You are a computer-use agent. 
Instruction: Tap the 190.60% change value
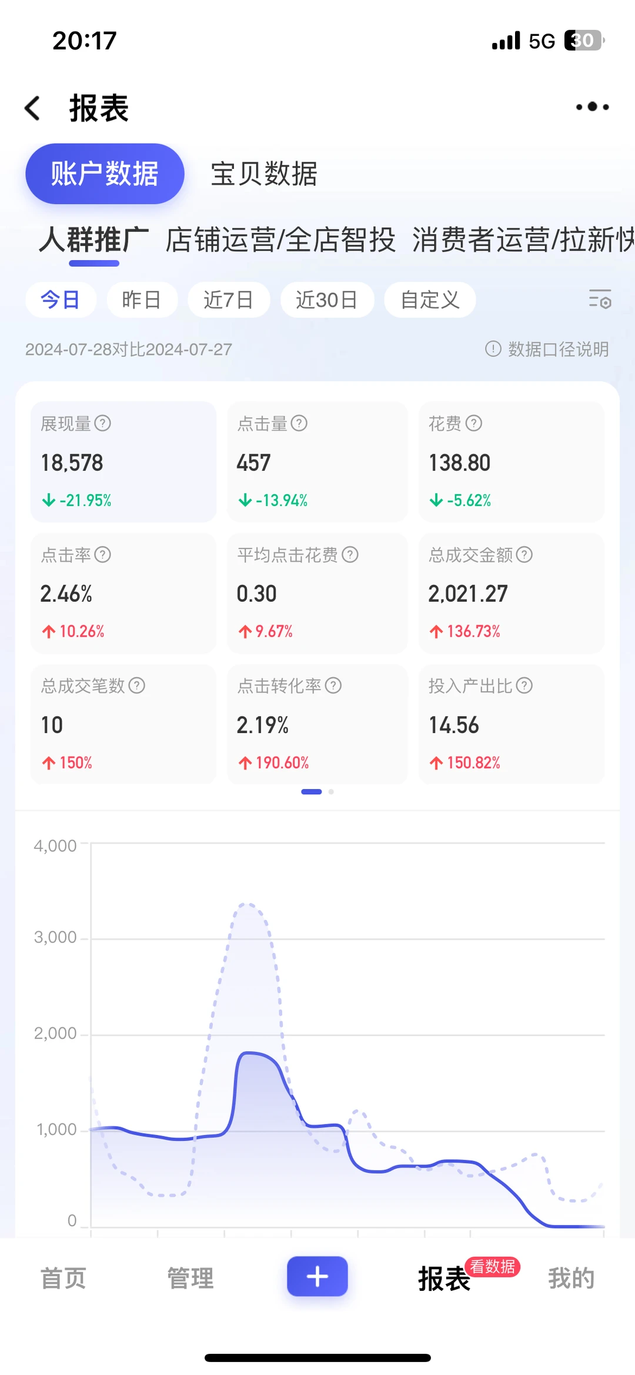[x=273, y=763]
